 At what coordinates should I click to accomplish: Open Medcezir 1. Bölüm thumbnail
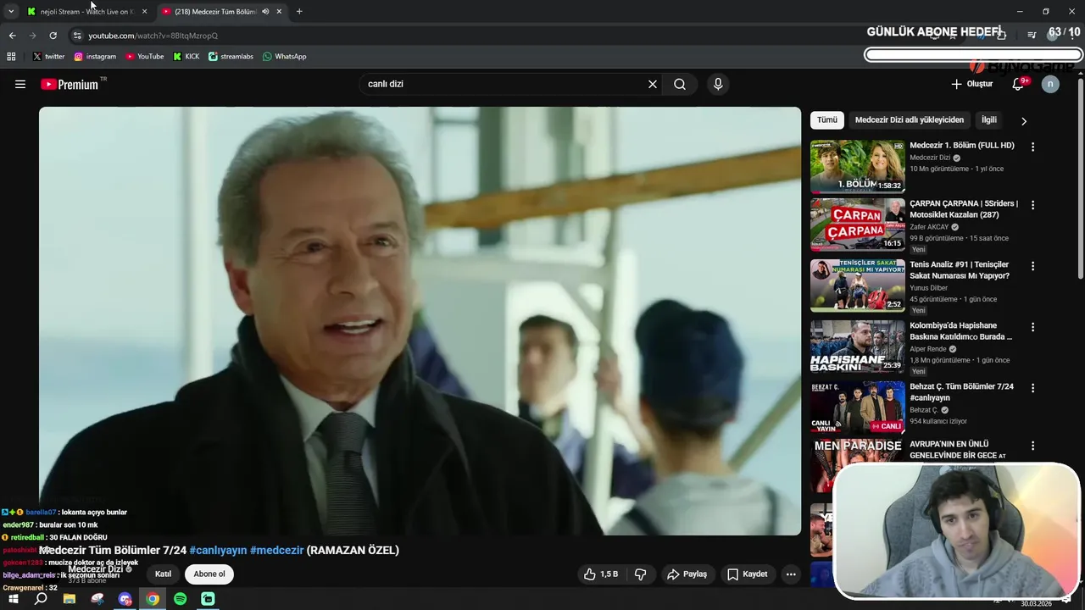pos(857,166)
